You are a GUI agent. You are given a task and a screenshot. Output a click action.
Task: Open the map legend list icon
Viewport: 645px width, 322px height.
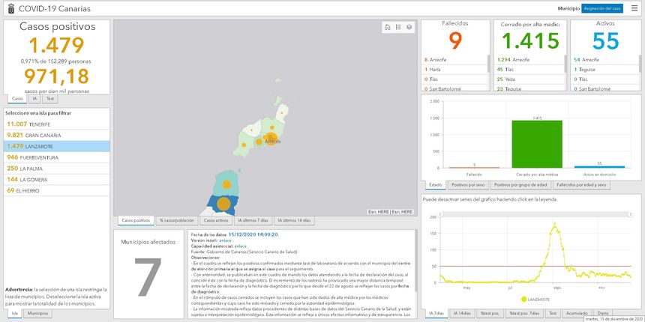(x=398, y=27)
